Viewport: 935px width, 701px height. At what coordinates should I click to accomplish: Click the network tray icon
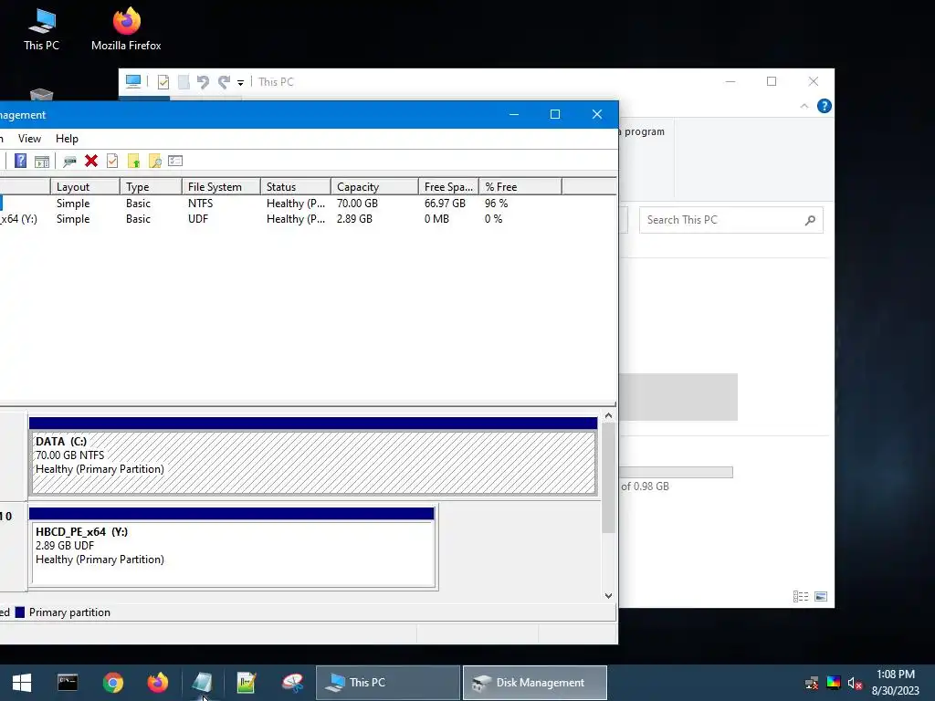tap(812, 683)
